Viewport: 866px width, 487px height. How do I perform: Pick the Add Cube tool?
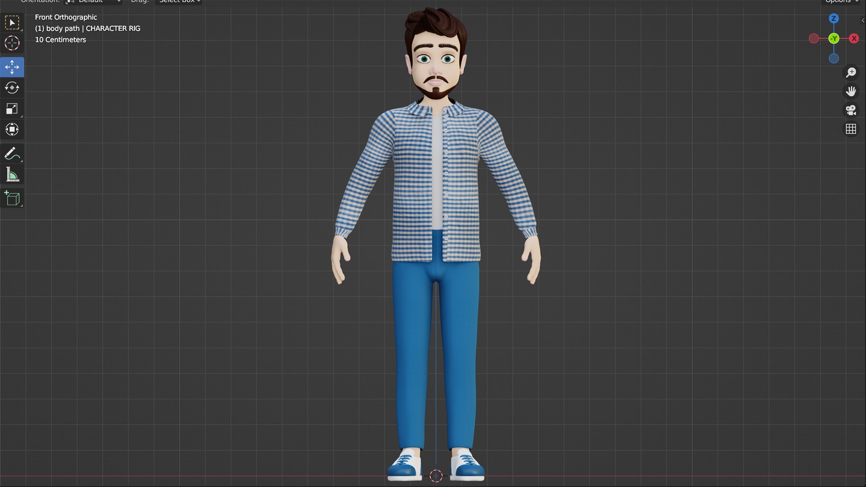click(12, 198)
